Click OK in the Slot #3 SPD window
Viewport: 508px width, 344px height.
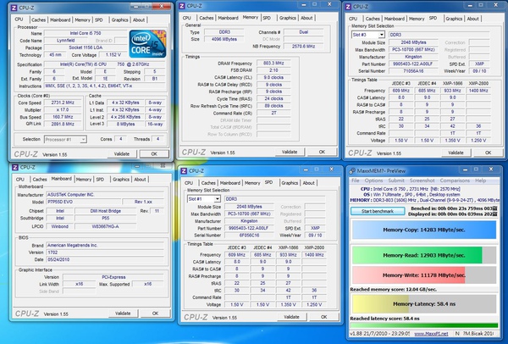click(x=489, y=153)
